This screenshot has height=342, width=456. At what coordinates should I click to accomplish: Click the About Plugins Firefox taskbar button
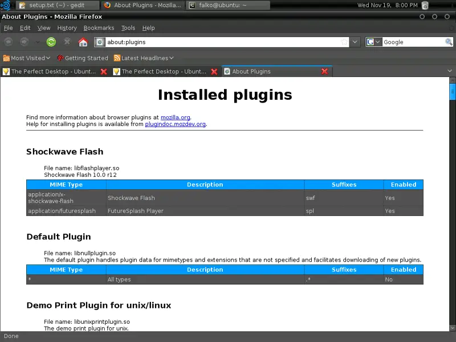coord(142,5)
